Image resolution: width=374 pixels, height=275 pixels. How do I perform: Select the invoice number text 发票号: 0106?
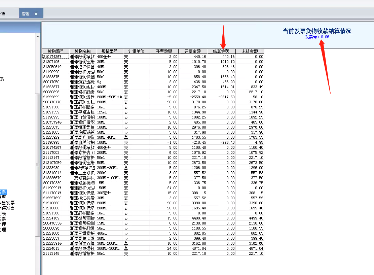[317, 37]
